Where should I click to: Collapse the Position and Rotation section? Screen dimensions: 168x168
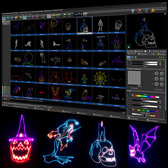tap(128, 69)
